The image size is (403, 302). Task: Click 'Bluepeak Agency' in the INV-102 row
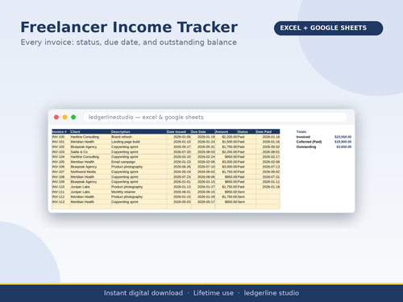(90, 147)
